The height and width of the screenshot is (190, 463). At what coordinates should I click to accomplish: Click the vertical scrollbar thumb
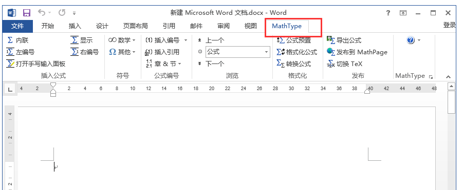(451, 102)
